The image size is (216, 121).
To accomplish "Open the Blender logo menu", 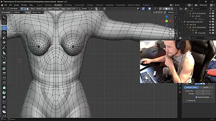I will [2, 5].
